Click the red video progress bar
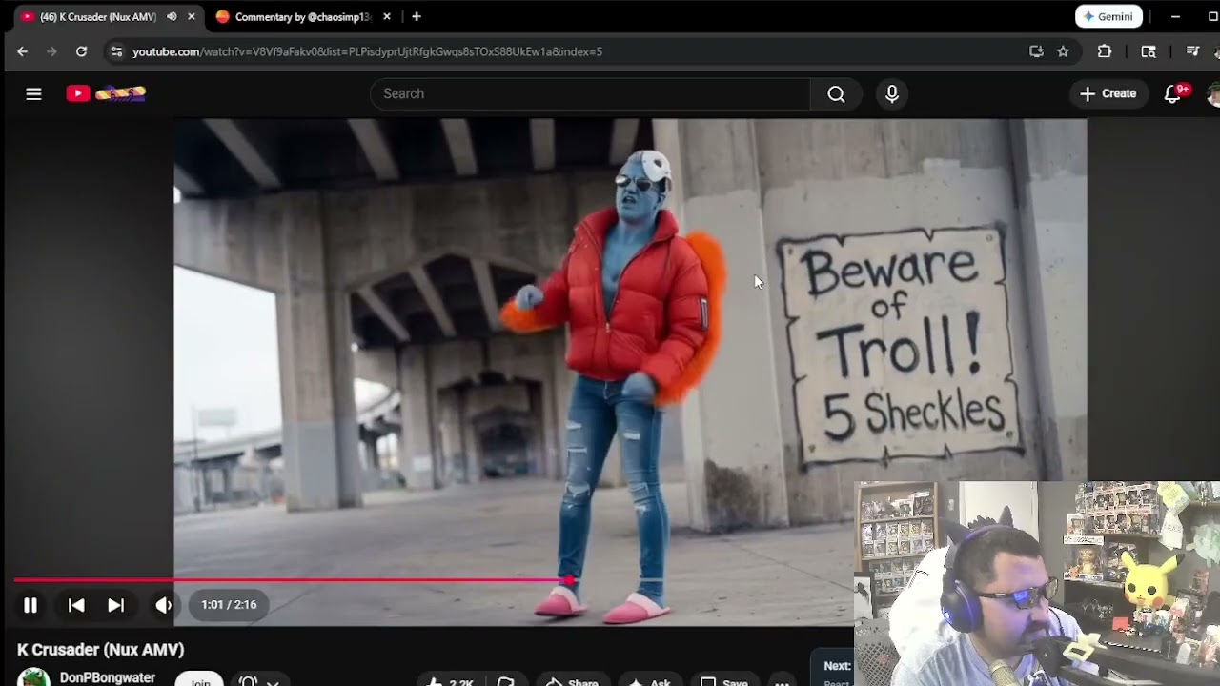The height and width of the screenshot is (686, 1220). [x=292, y=579]
